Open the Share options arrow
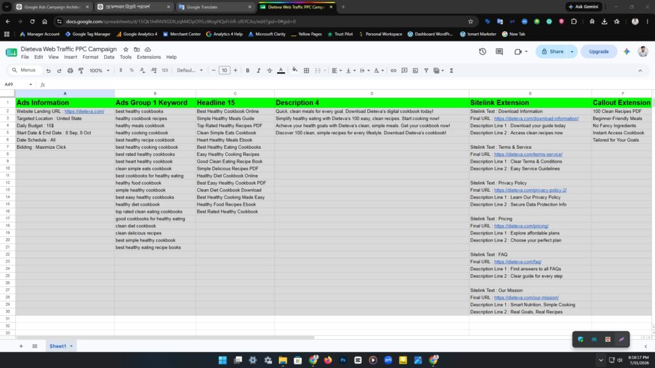 (572, 51)
